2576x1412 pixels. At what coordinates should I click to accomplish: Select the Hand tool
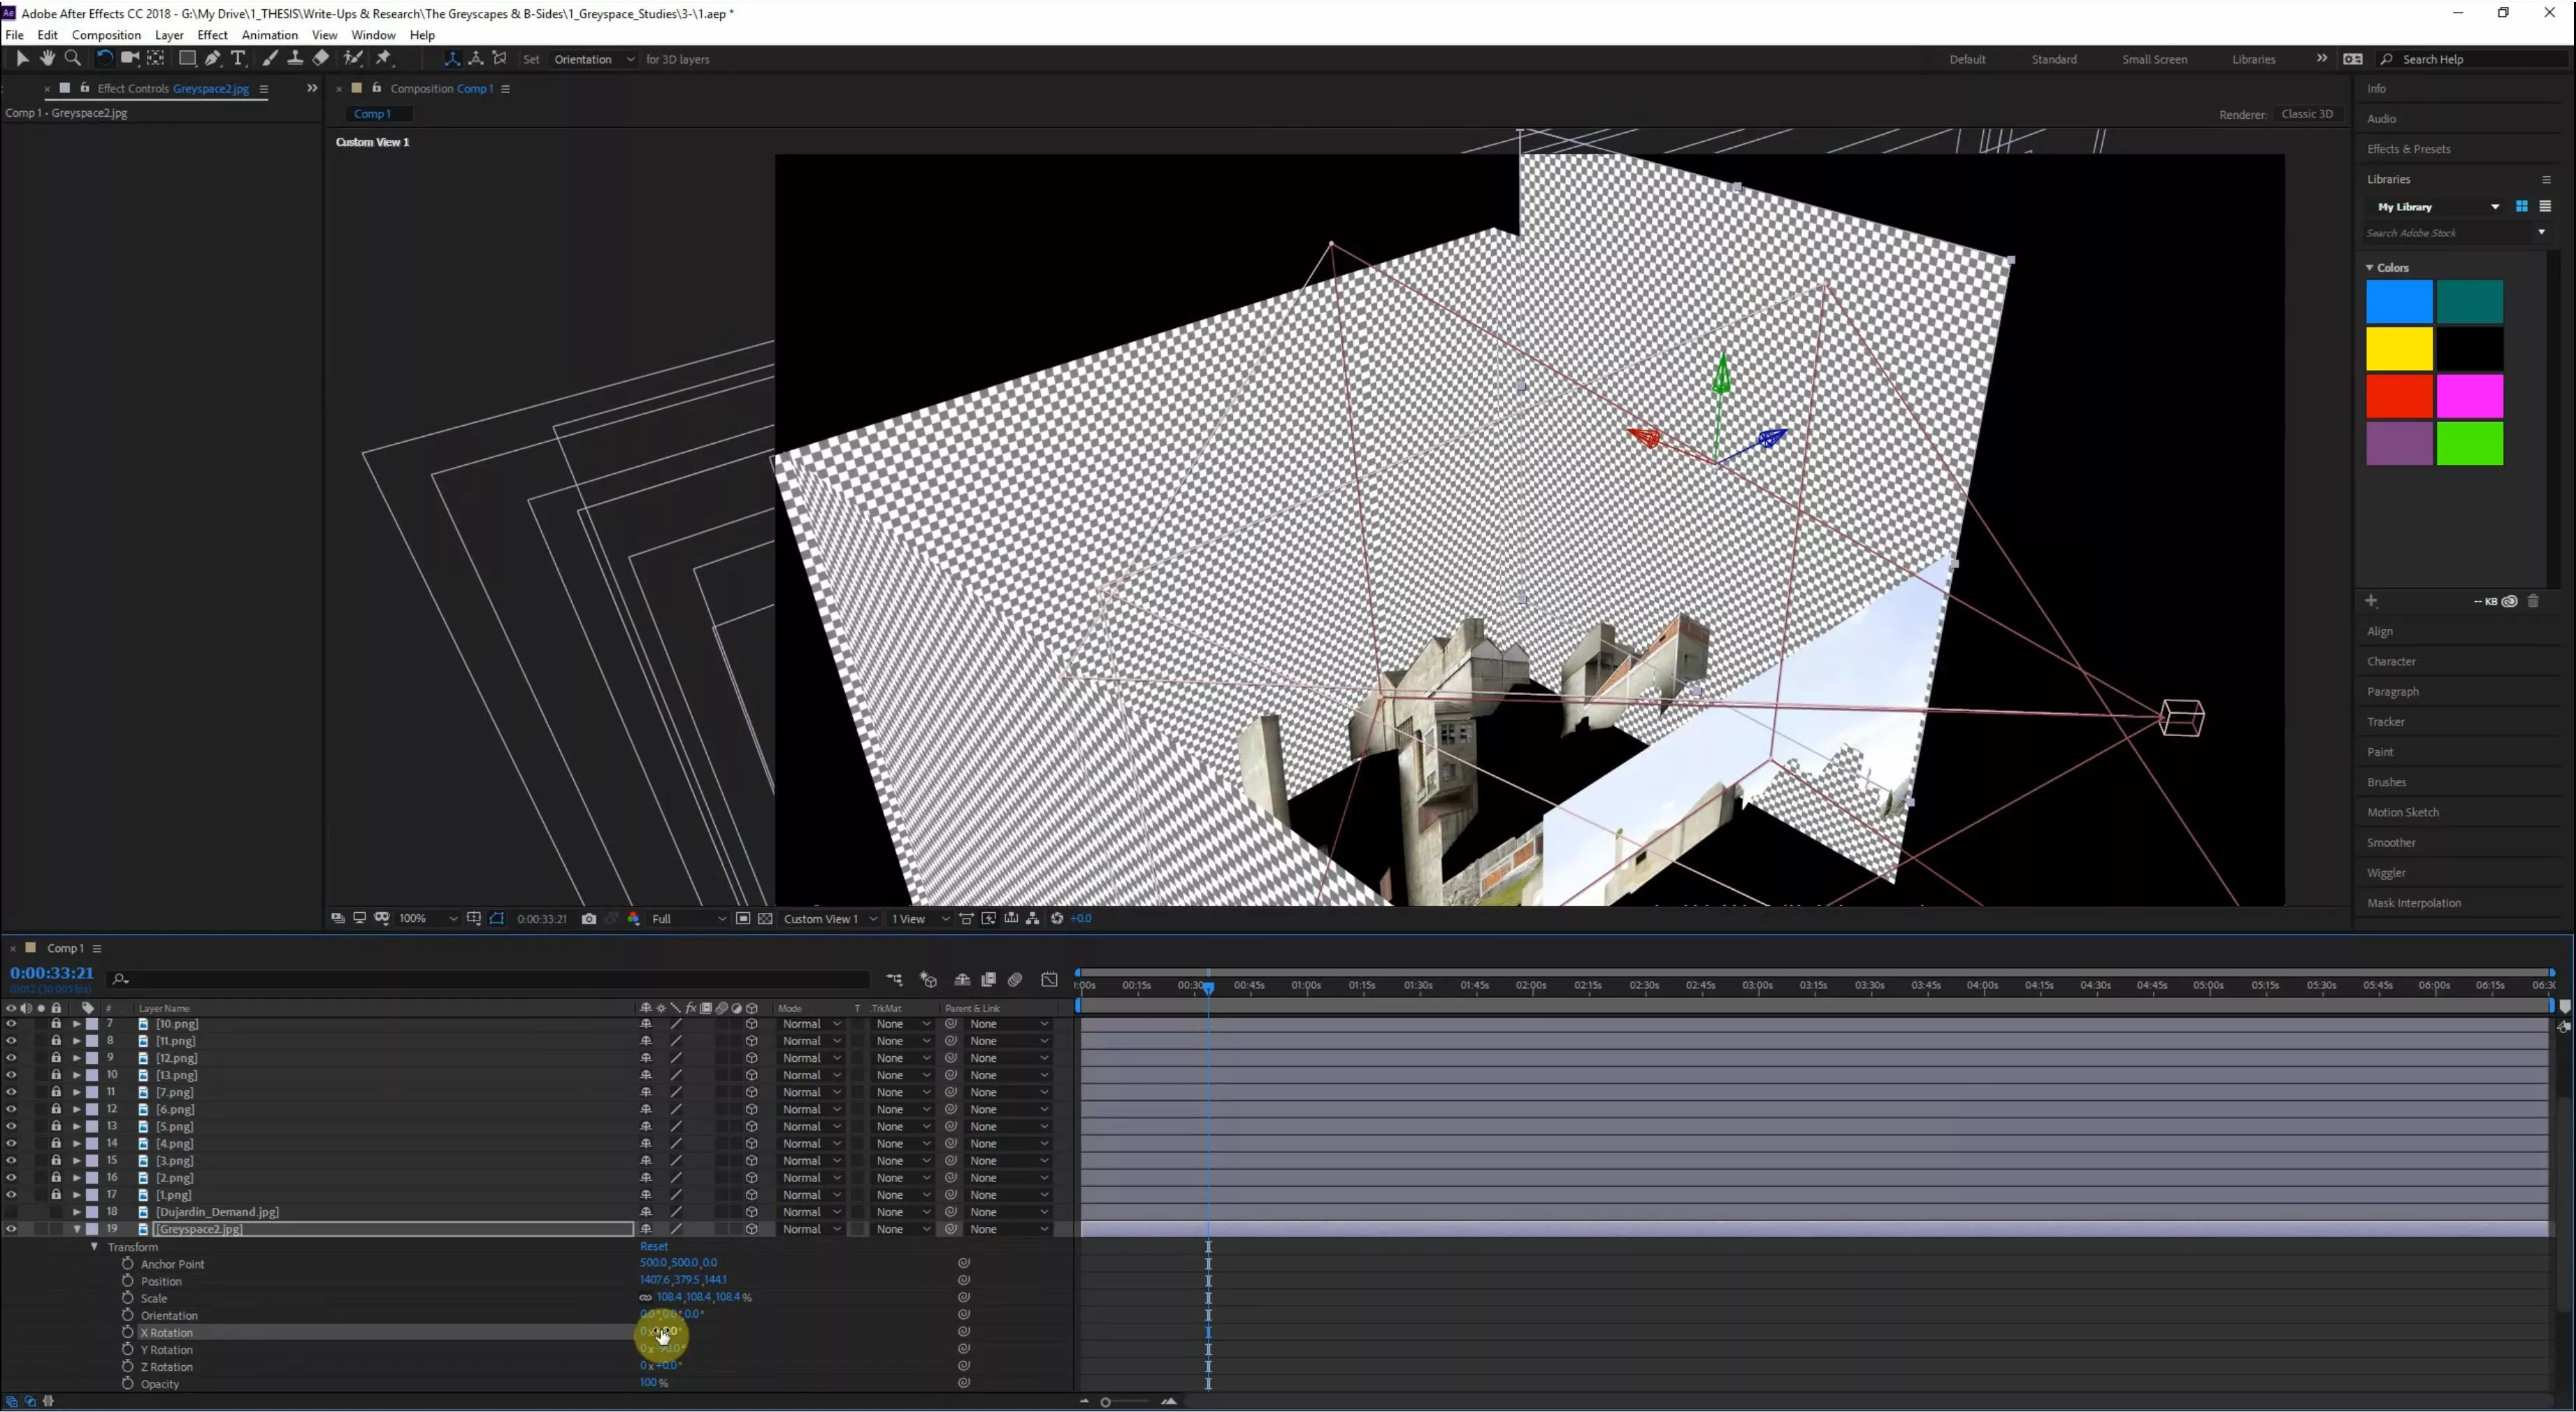(47, 58)
